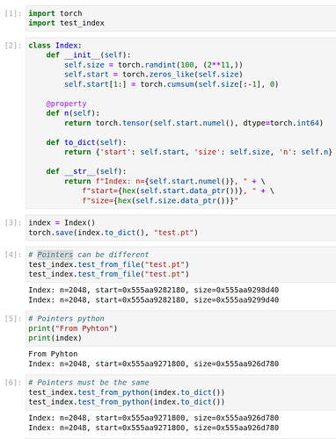This screenshot has height=439, width=336.
Task: Click the print(index) line in cell 5
Action: [55, 338]
